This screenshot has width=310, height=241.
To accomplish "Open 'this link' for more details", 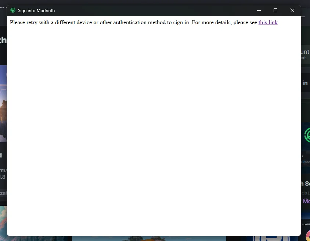I will 268,22.
